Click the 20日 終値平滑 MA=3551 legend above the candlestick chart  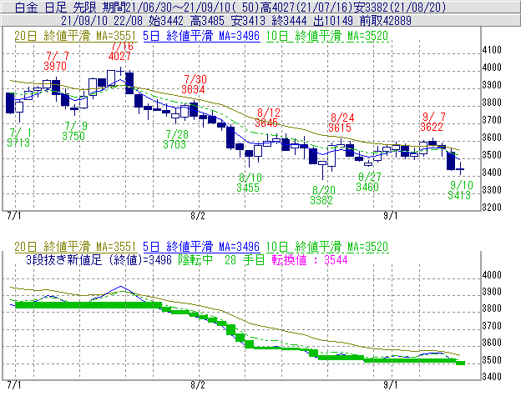pyautogui.click(x=75, y=36)
